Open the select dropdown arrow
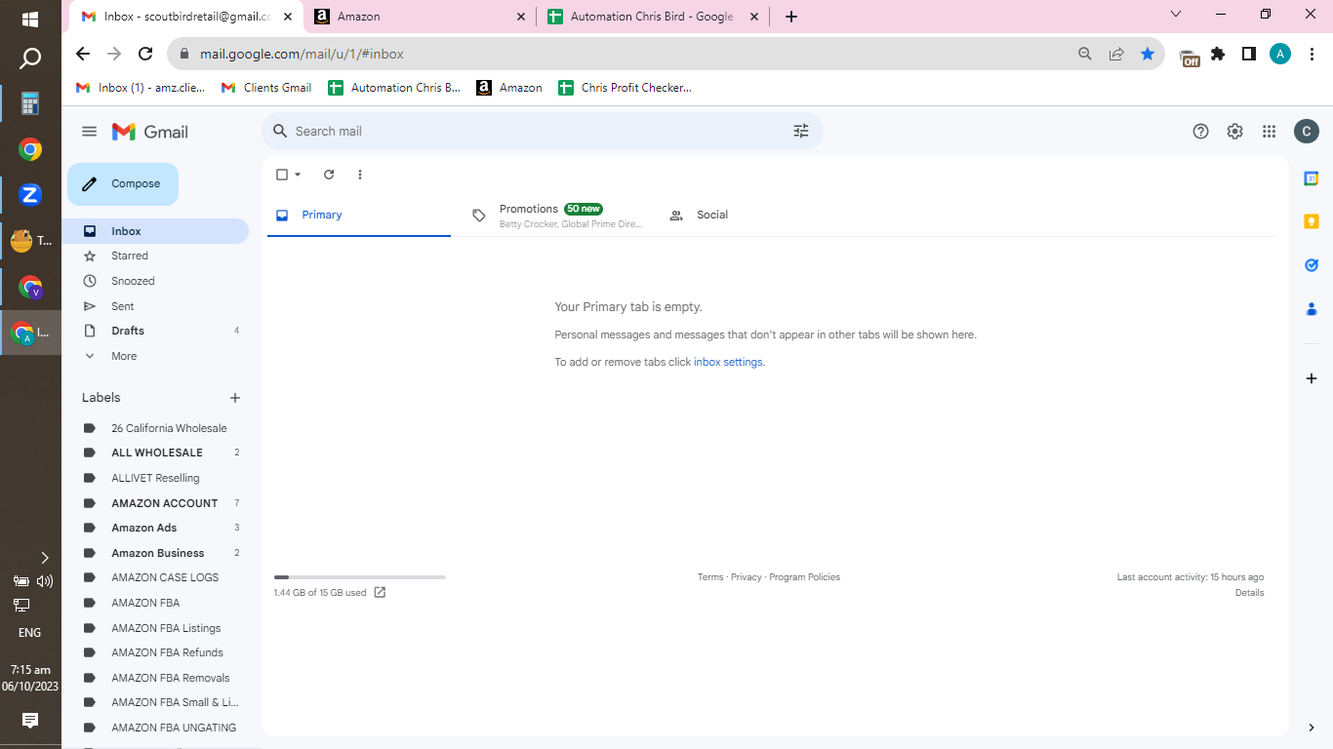1333x749 pixels. coord(298,175)
